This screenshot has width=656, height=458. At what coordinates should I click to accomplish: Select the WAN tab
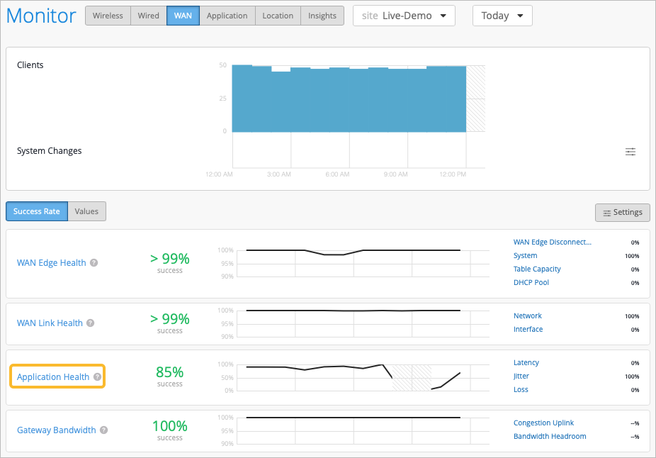[x=183, y=16]
